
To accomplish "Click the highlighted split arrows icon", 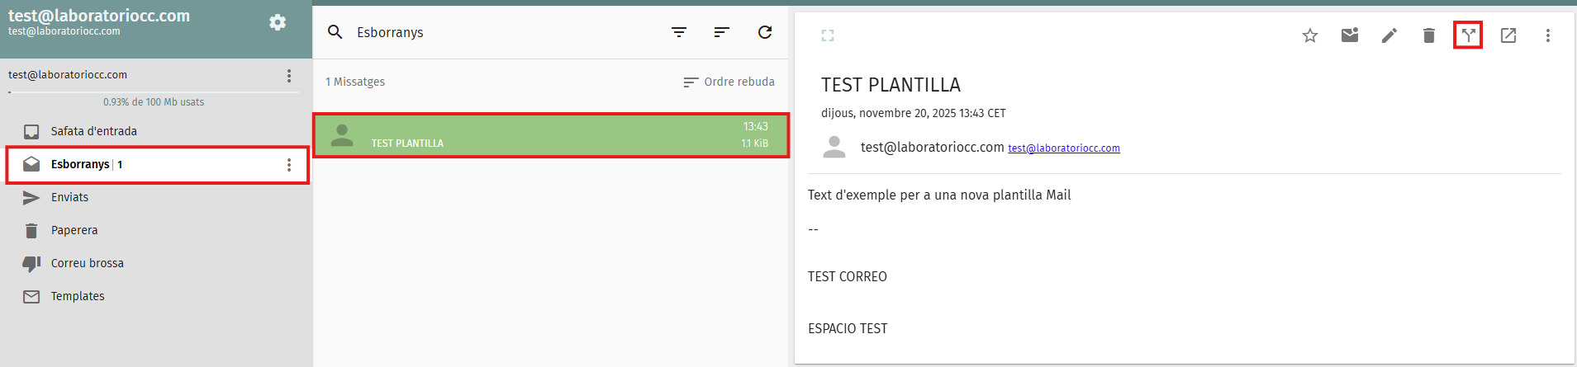I will click(1468, 35).
